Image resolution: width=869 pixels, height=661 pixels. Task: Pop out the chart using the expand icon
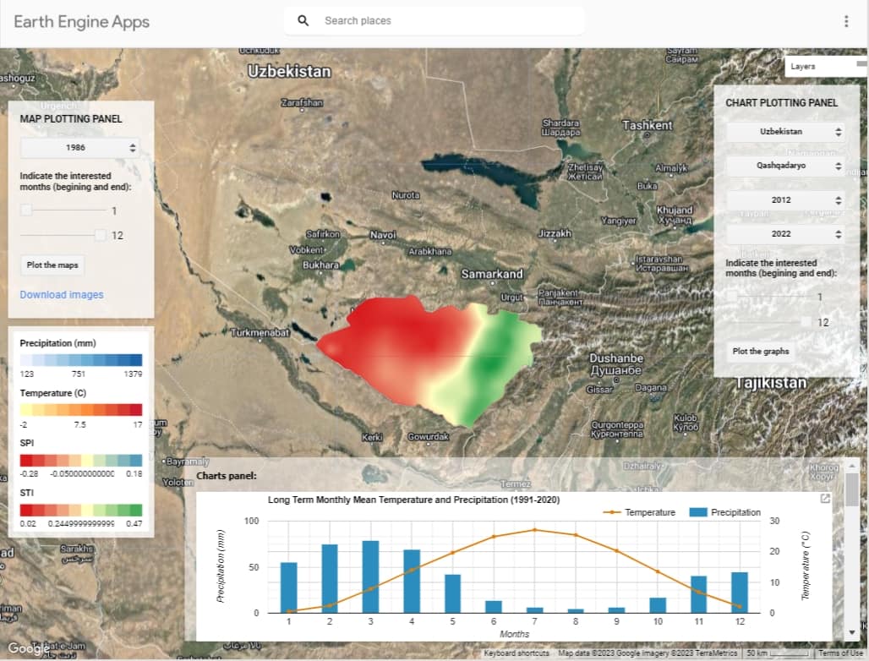(x=823, y=499)
